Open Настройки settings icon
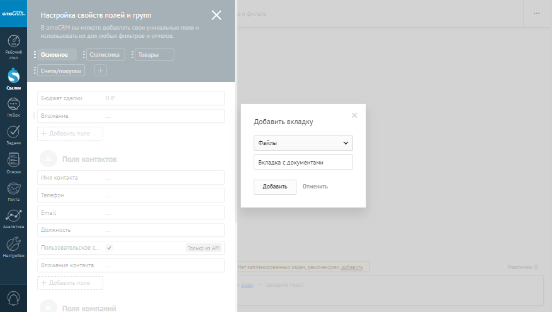 (13, 246)
